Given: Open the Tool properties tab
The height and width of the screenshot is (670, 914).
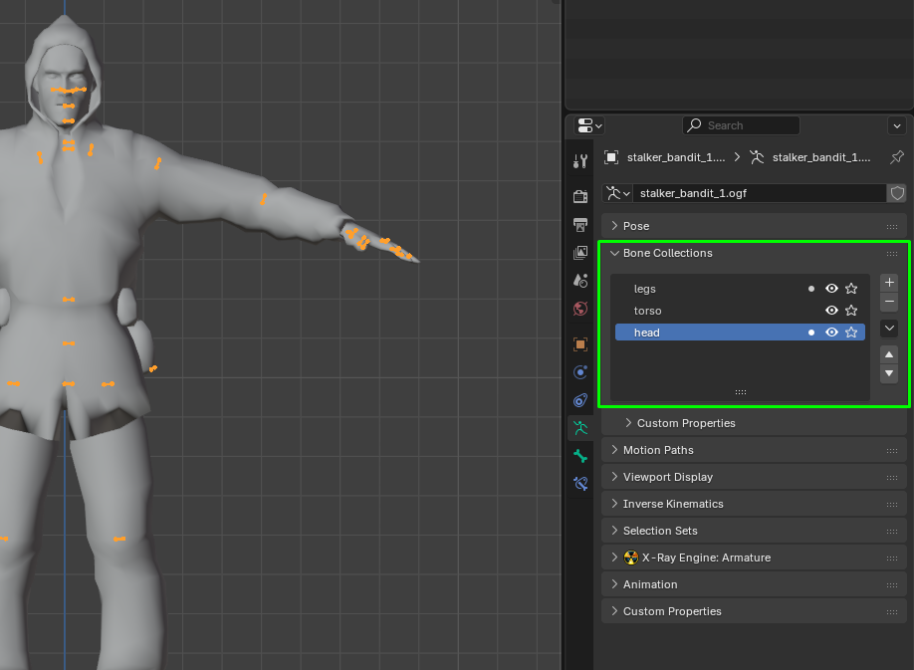Looking at the screenshot, I should 580,161.
